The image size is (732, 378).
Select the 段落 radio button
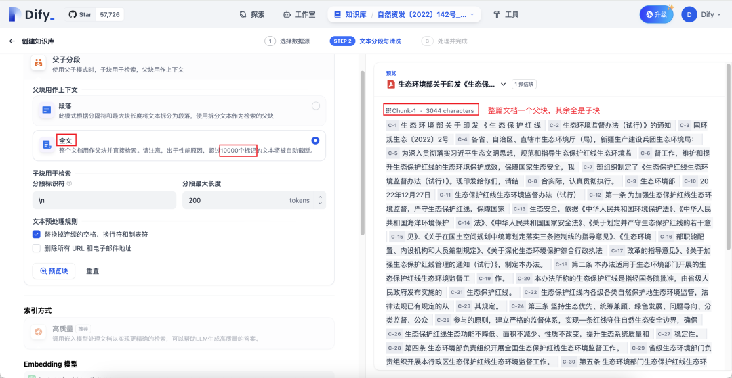pyautogui.click(x=316, y=105)
